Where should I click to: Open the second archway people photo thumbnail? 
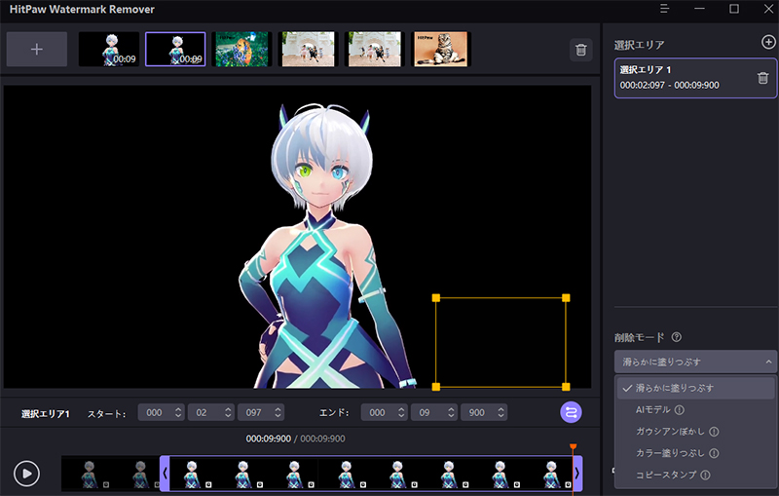click(375, 49)
